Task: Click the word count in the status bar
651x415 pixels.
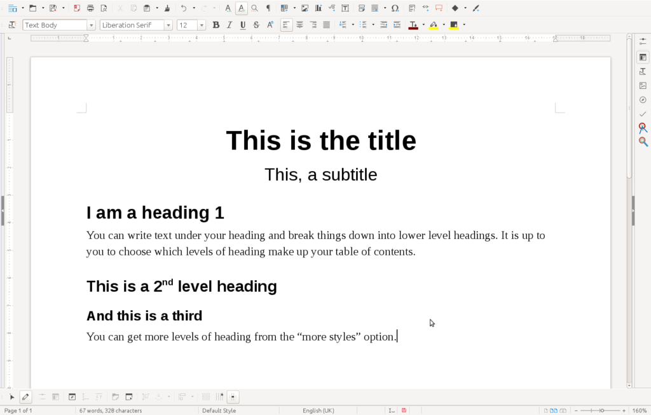Action: coord(111,411)
